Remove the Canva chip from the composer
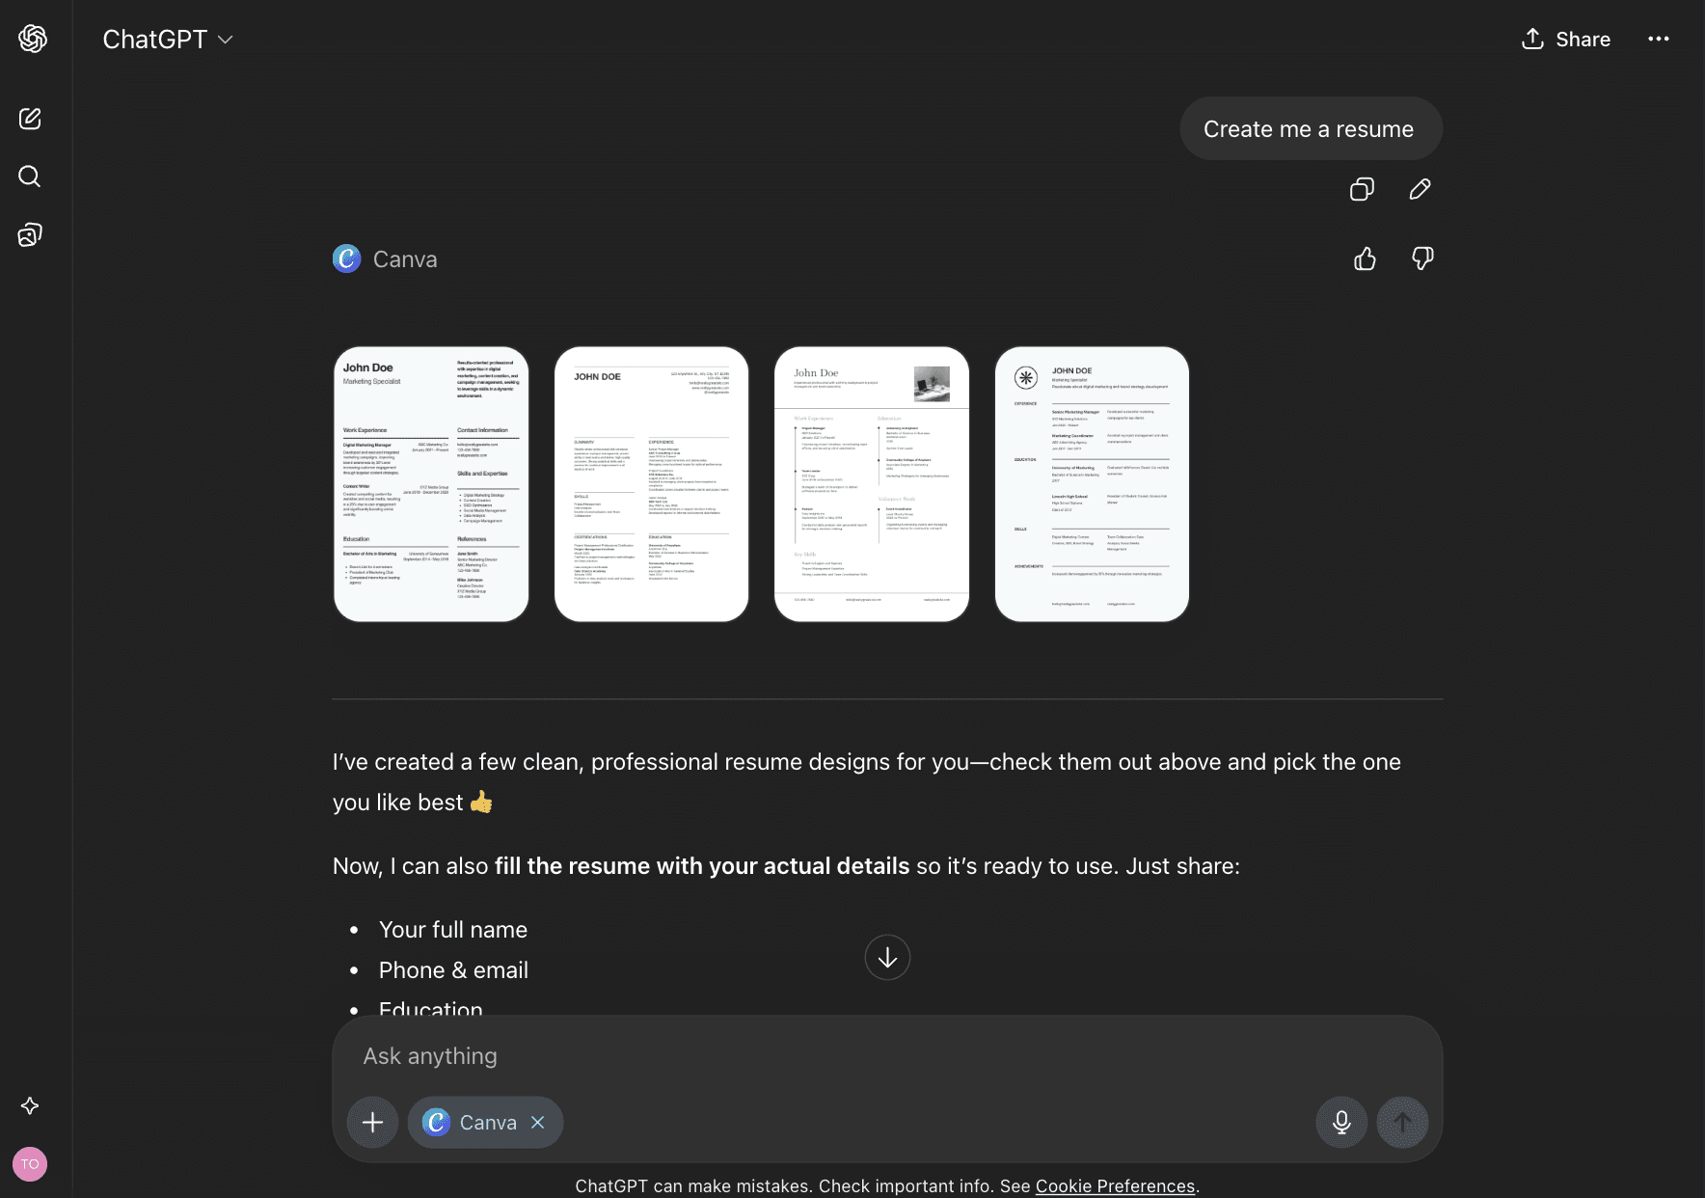The height and width of the screenshot is (1198, 1705). click(538, 1122)
